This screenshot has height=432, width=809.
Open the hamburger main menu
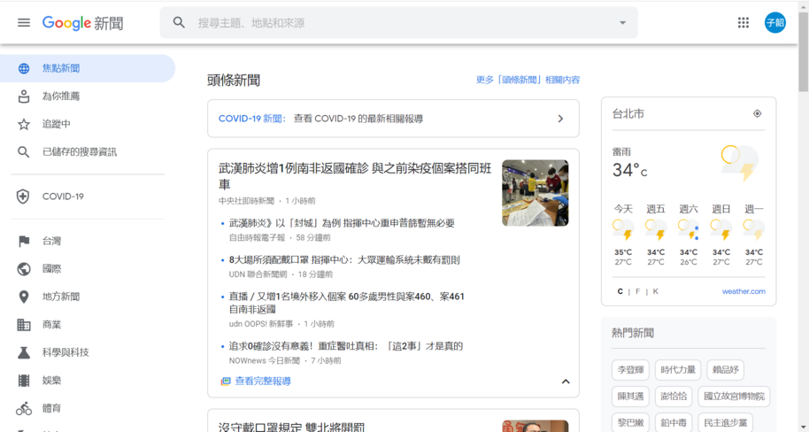pyautogui.click(x=24, y=23)
